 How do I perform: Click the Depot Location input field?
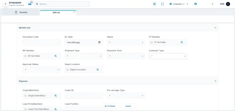click(84, 70)
